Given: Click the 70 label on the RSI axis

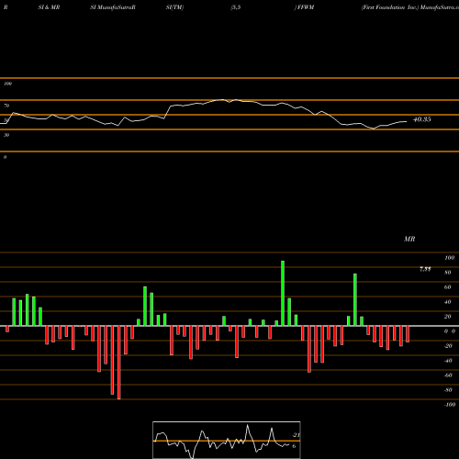Looking at the screenshot, I should (x=6, y=106).
